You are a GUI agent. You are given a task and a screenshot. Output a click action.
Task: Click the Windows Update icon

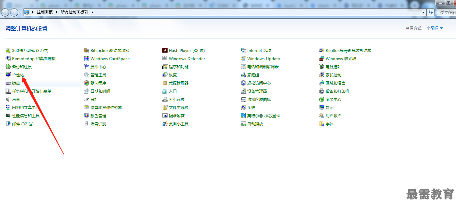[243, 58]
